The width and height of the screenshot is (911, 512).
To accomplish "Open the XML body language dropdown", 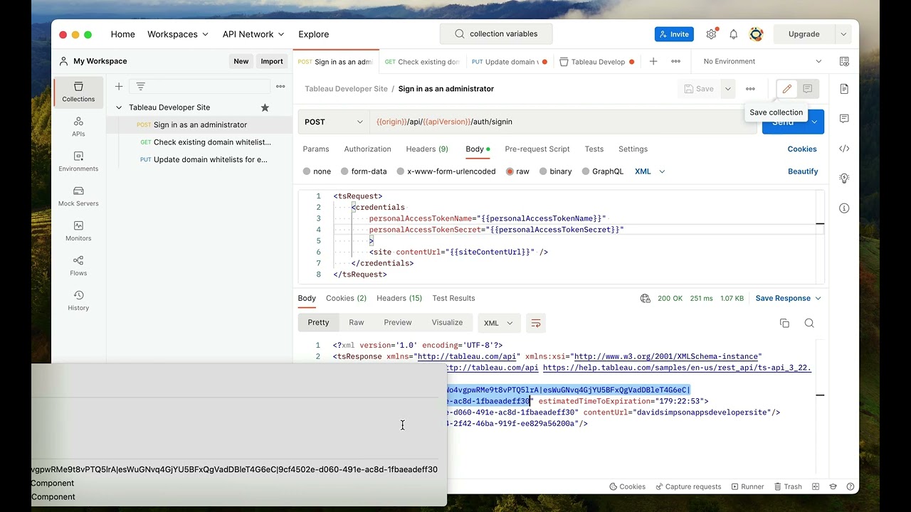I will [650, 171].
